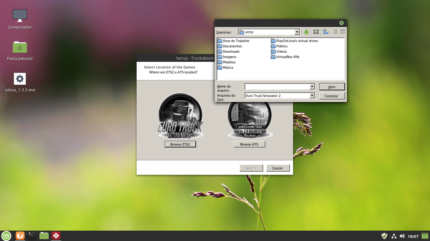Click the red setup taskbar item
The width and height of the screenshot is (430, 241).
tap(56, 236)
